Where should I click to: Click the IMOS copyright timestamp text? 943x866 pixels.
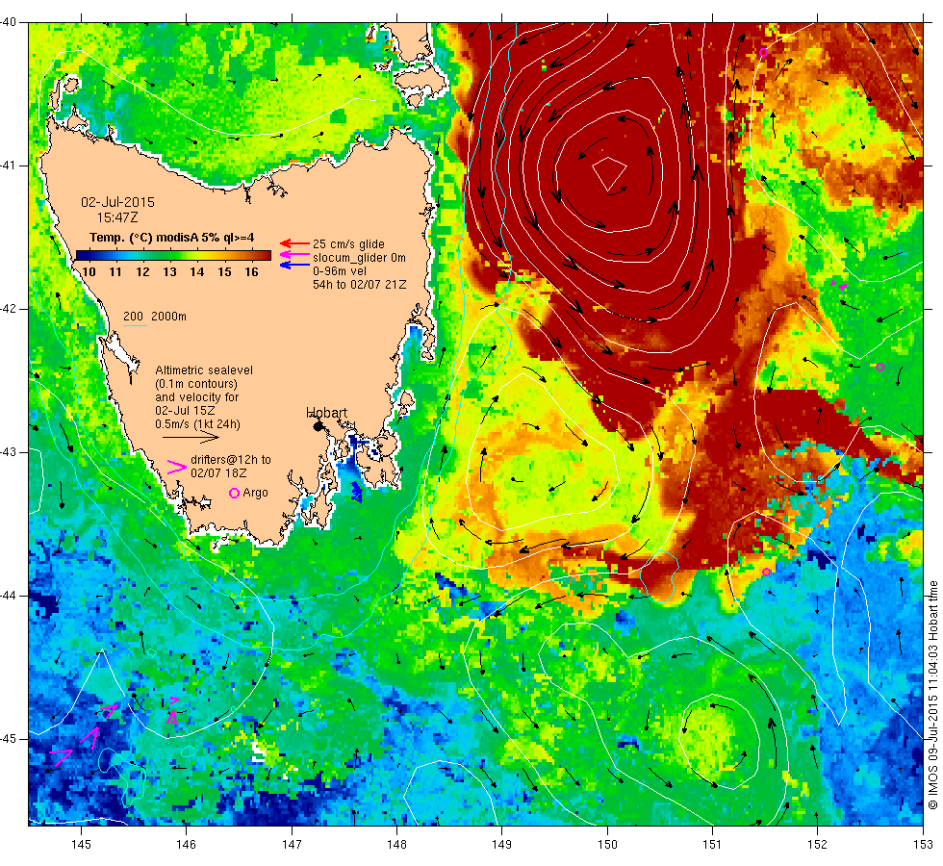(932, 695)
